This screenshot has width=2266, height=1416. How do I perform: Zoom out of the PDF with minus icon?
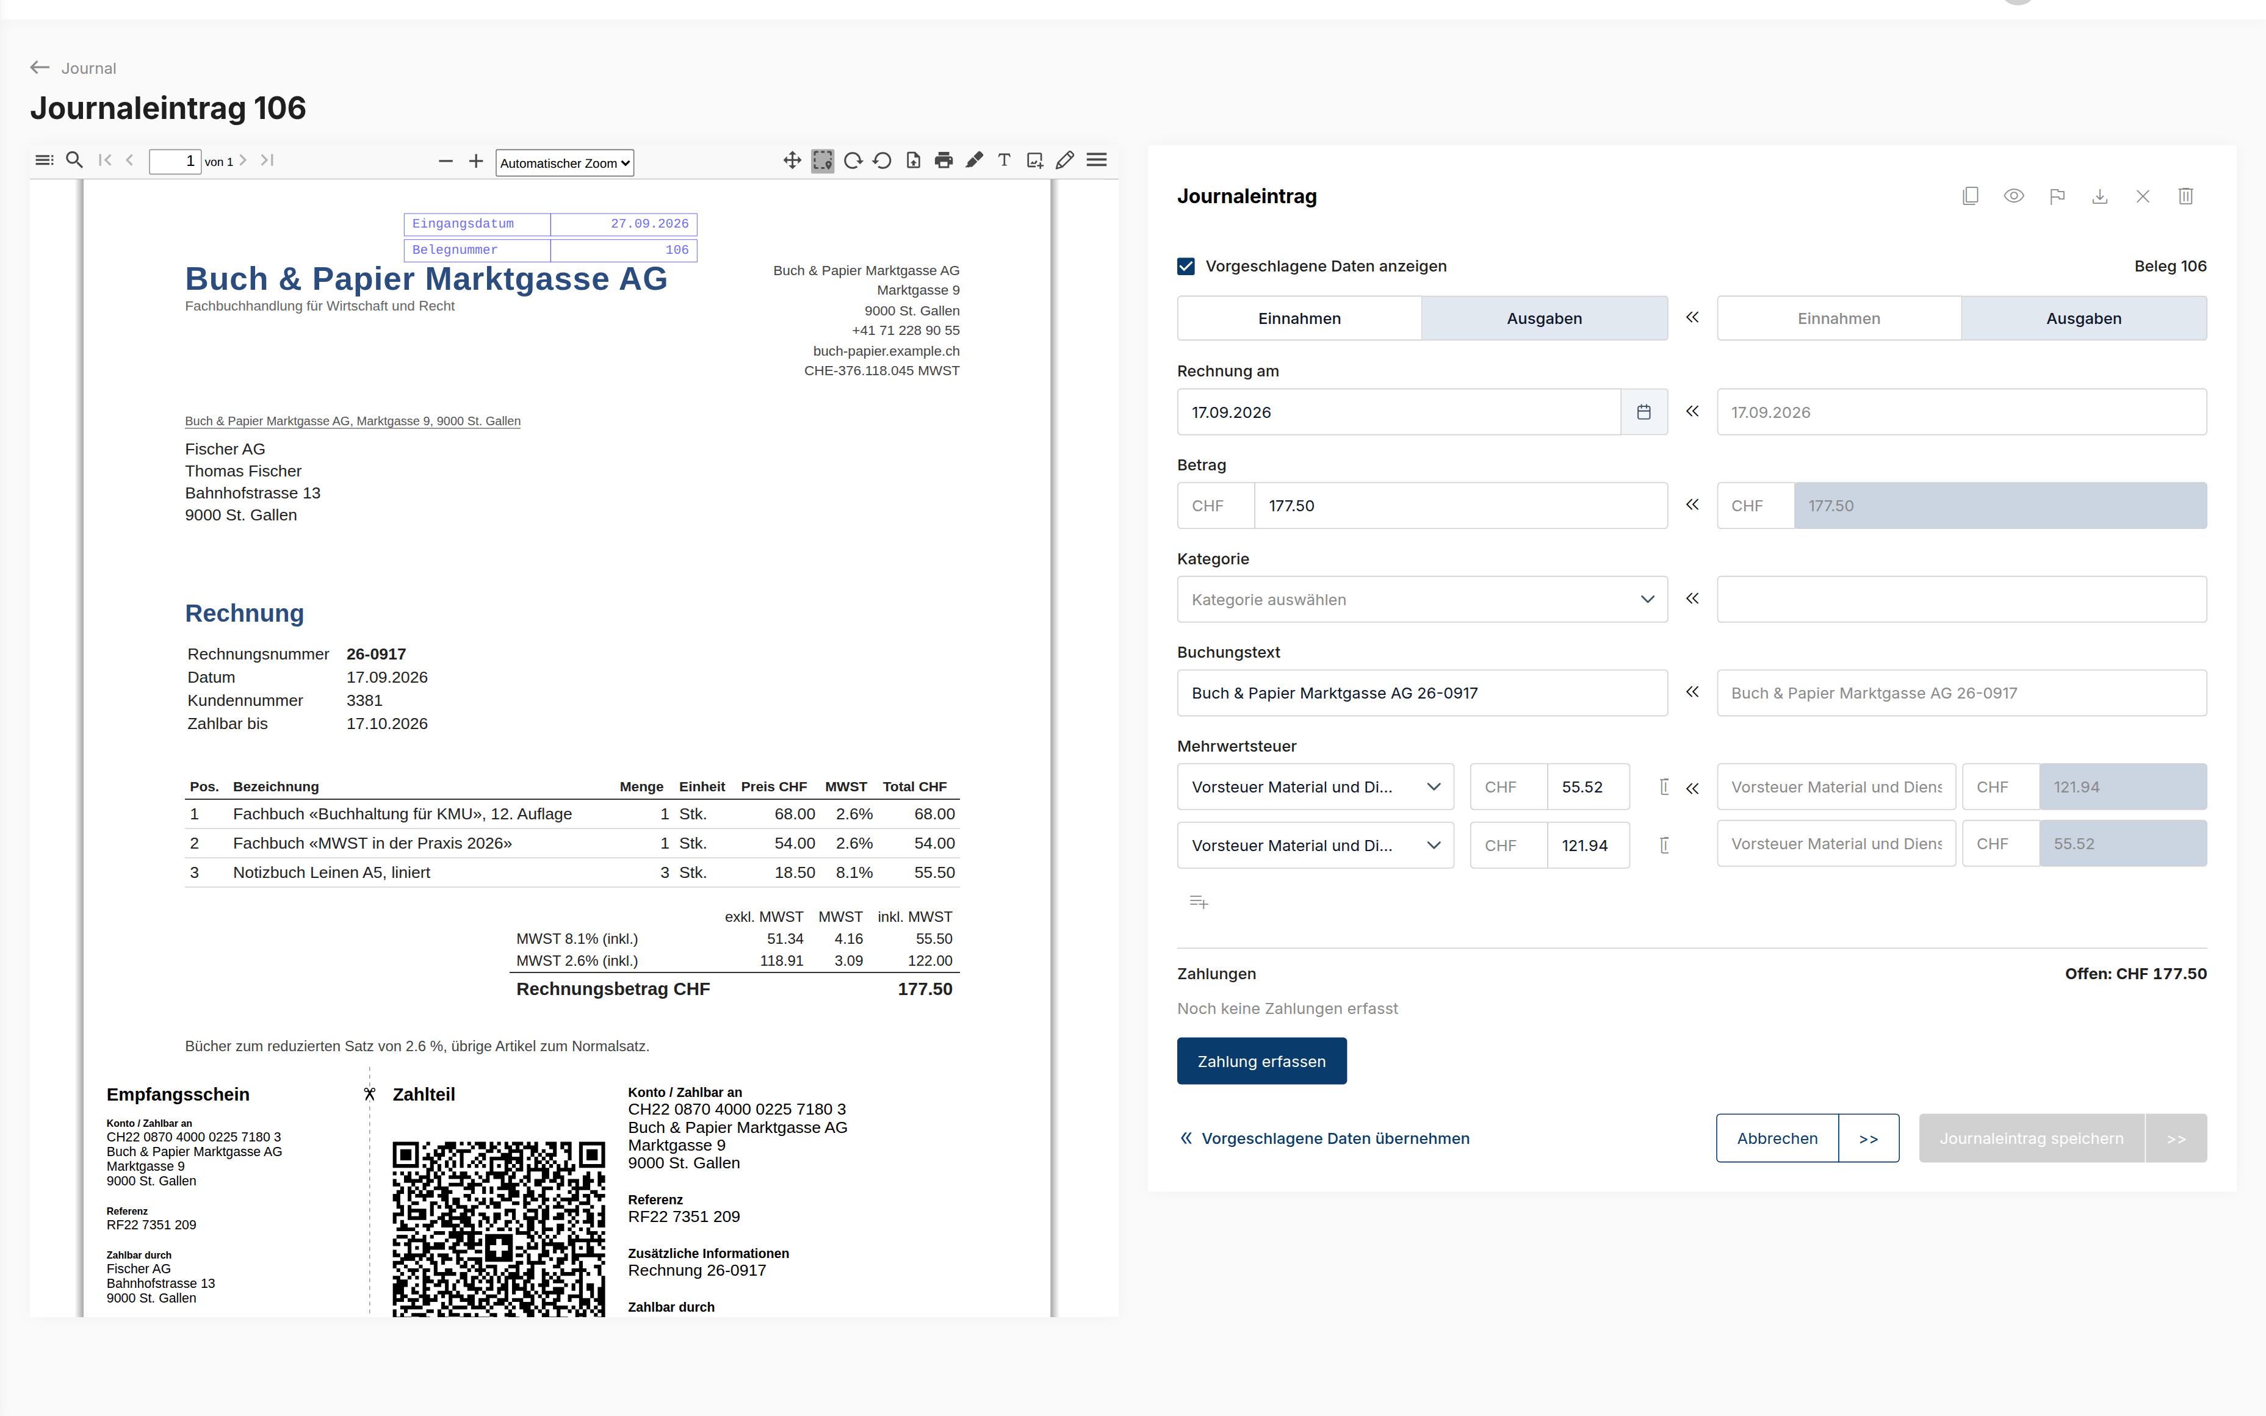point(446,161)
